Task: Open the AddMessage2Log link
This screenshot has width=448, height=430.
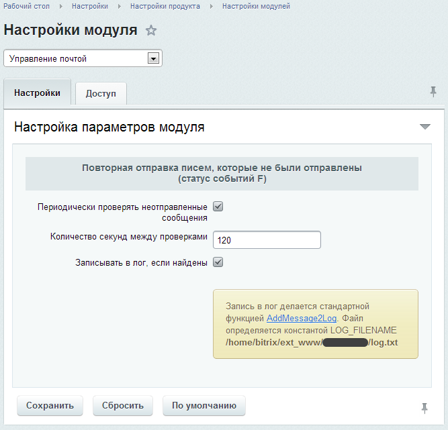Action: (x=301, y=318)
